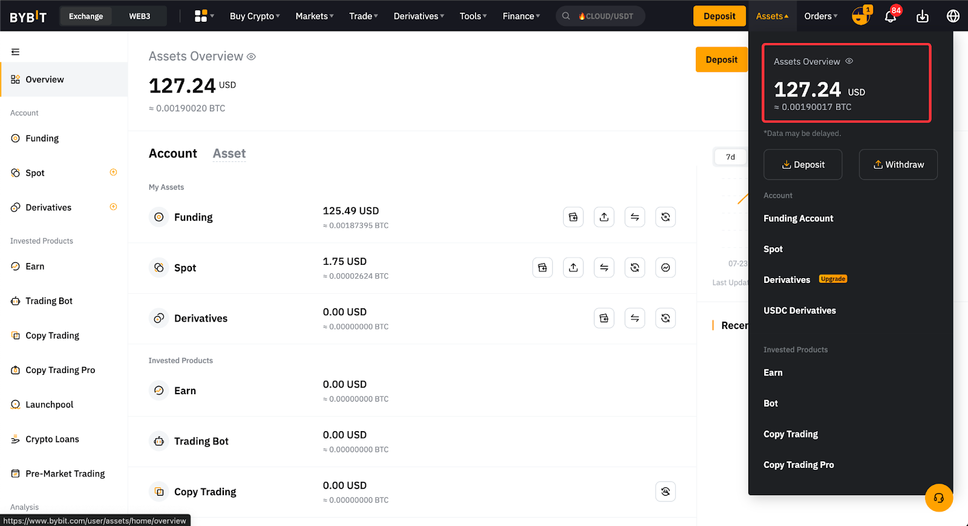Image resolution: width=968 pixels, height=526 pixels.
Task: Open the language globe icon
Action: 953,16
